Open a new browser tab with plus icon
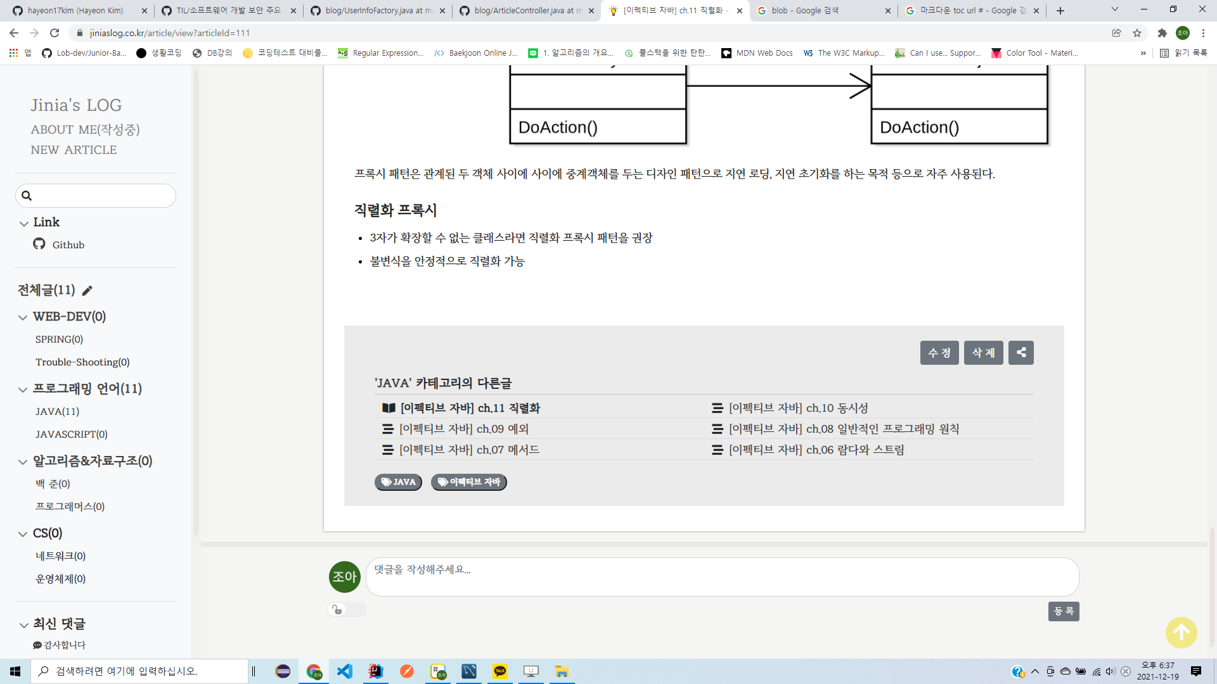Viewport: 1217px width, 684px height. pyautogui.click(x=1060, y=11)
